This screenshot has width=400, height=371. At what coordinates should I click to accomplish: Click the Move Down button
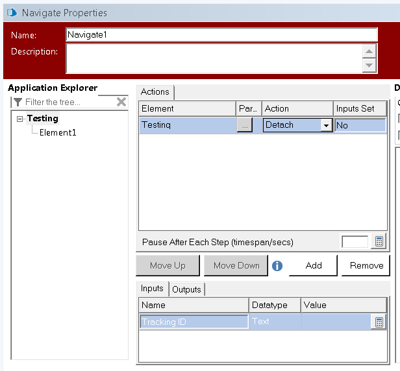pos(236,265)
